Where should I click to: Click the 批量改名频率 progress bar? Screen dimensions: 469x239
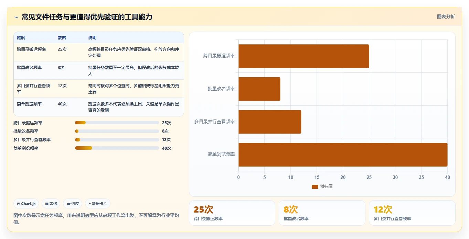tap(117, 131)
